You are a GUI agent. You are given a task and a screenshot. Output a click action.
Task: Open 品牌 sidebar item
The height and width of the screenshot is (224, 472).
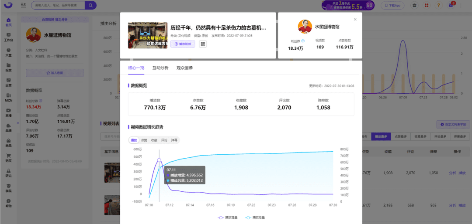(8, 128)
